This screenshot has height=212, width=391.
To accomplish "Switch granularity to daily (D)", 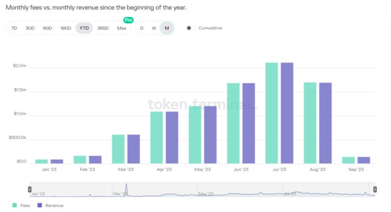I will (x=142, y=28).
